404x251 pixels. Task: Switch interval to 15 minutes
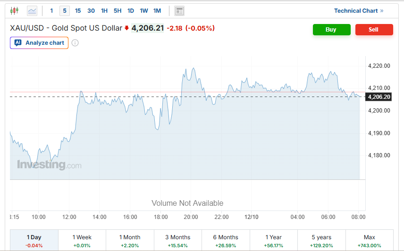(78, 11)
